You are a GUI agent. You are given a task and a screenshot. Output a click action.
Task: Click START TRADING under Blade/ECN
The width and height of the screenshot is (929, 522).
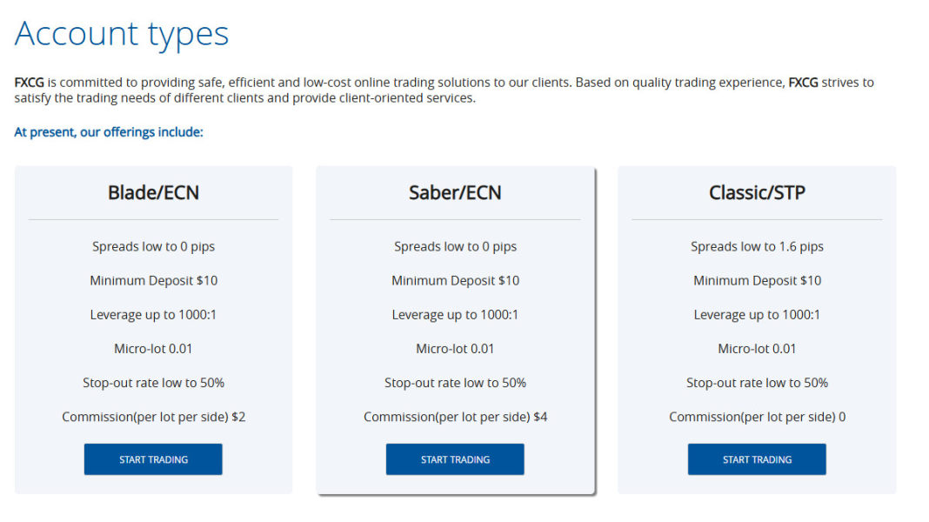pos(153,459)
